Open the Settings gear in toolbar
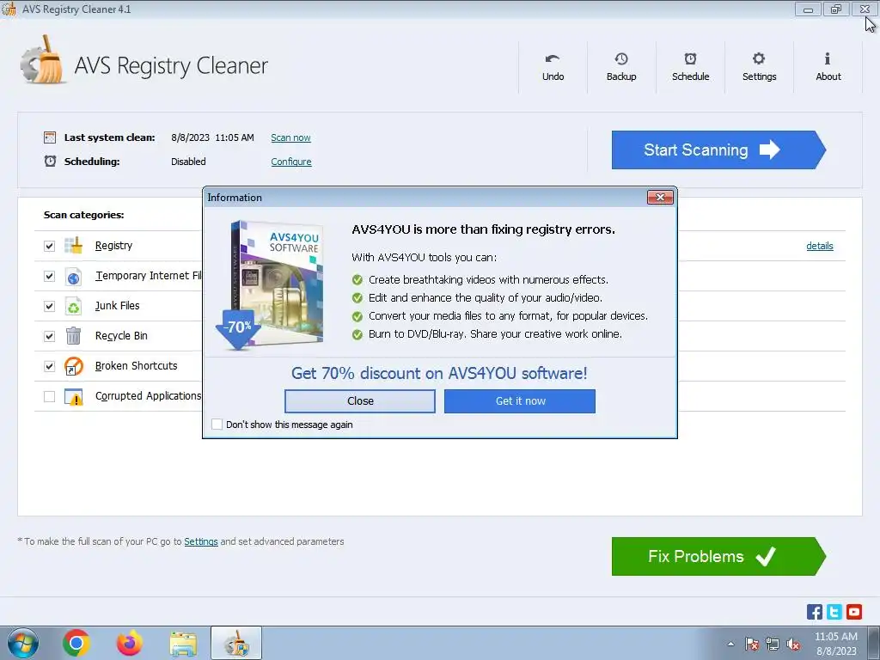The image size is (880, 660). 759,67
